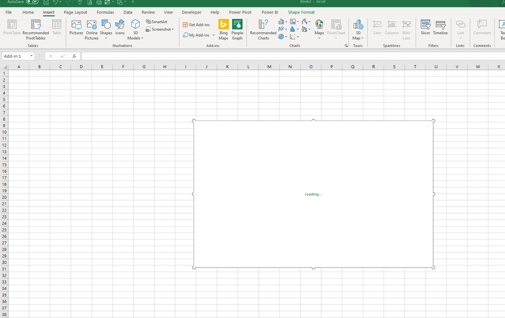Image resolution: width=505 pixels, height=318 pixels.
Task: Insert a Pie chart
Action: pyautogui.click(x=281, y=36)
